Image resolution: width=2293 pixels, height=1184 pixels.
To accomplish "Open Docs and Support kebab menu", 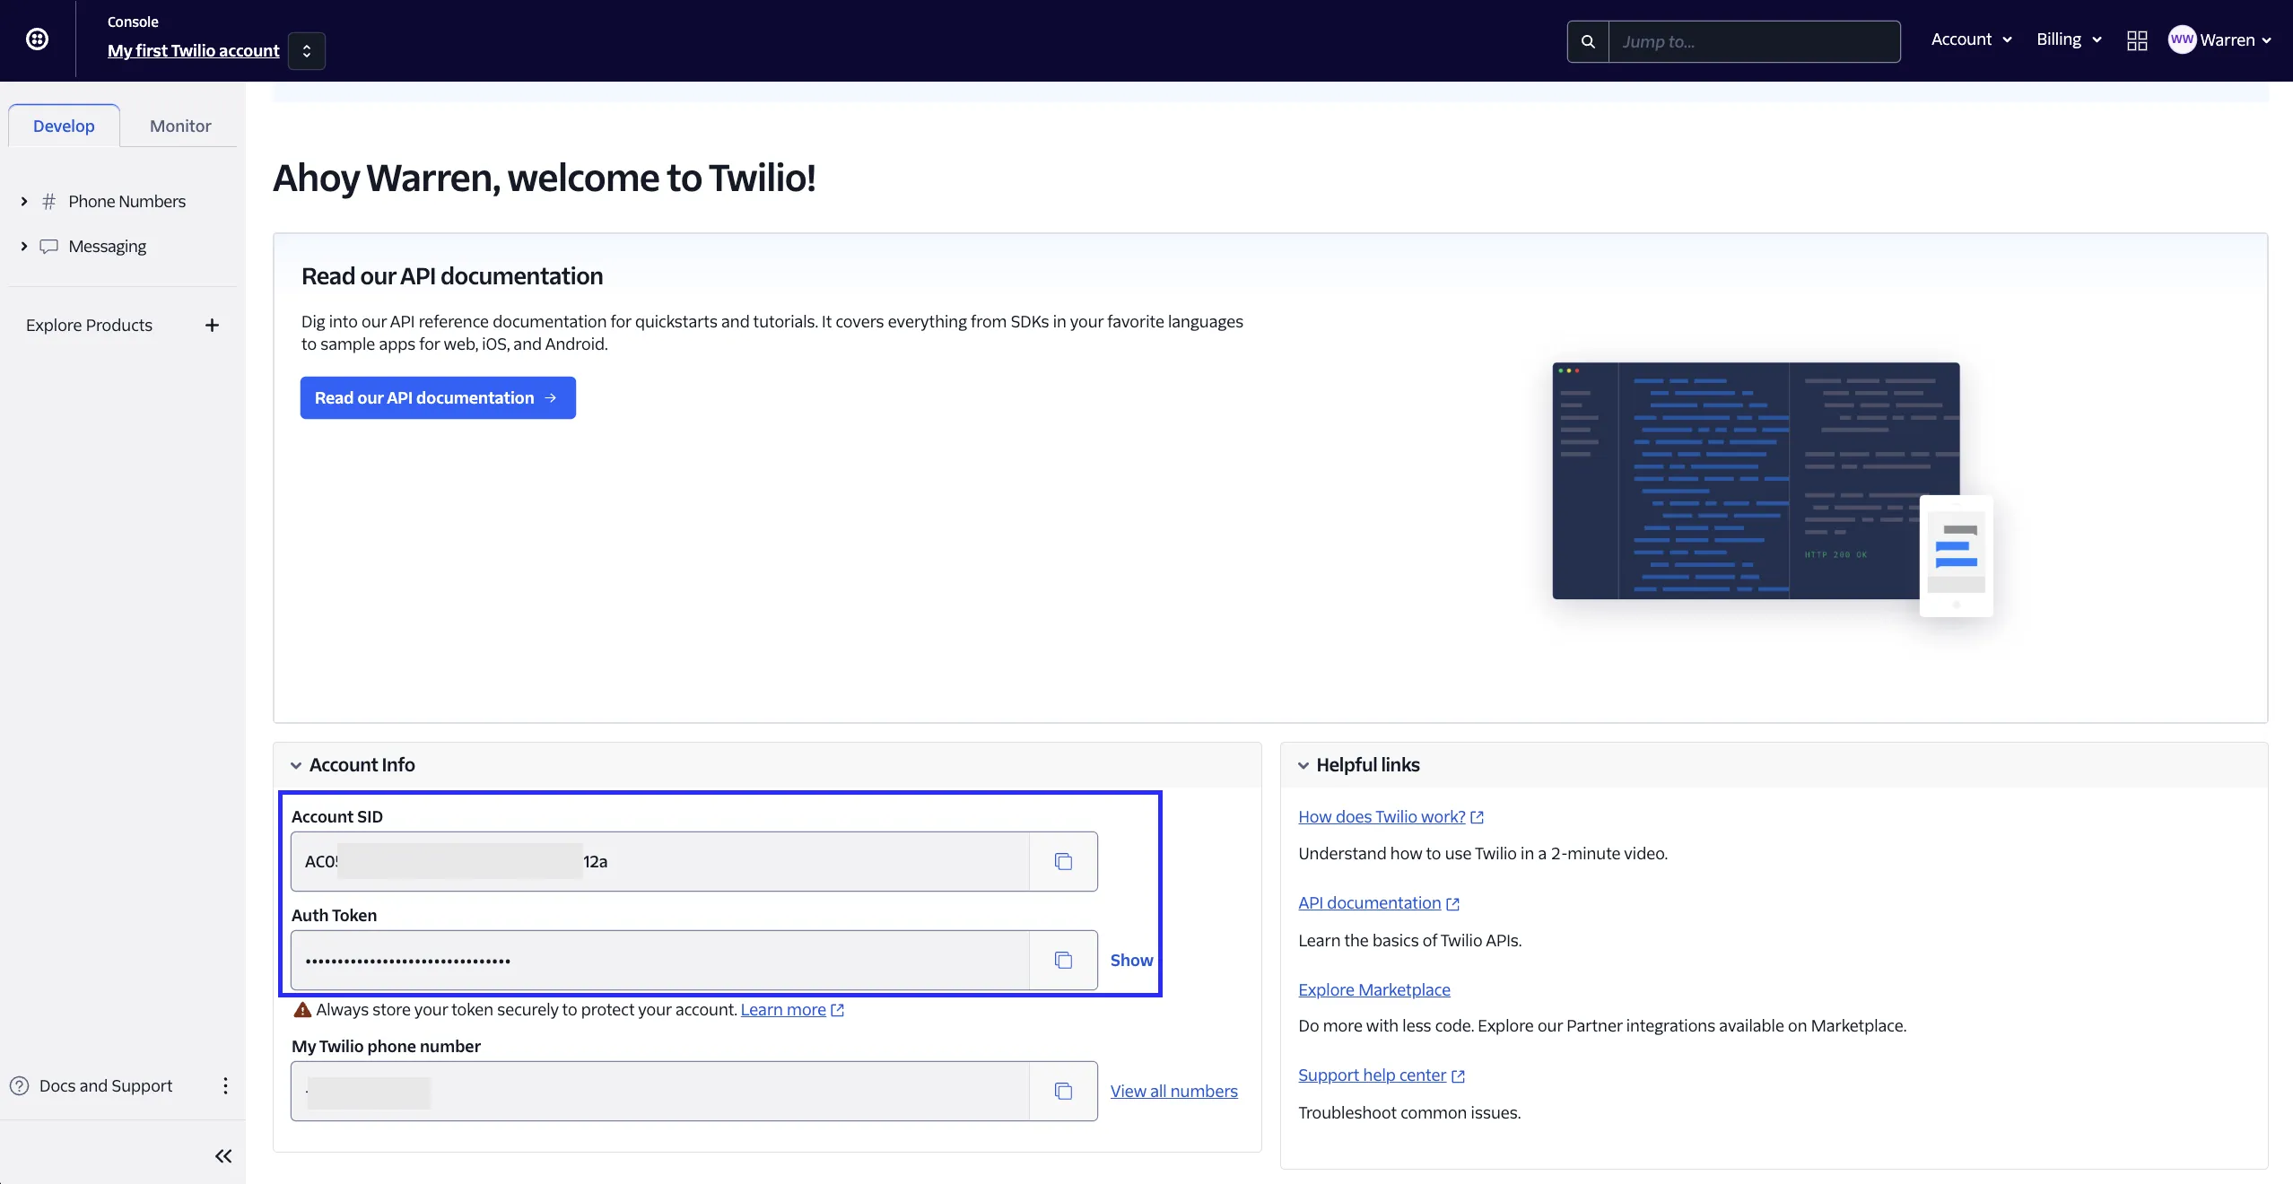I will [225, 1085].
